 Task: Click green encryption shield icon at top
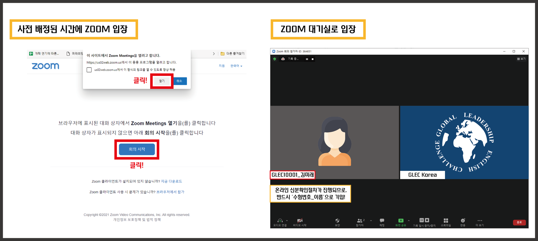coord(275,59)
